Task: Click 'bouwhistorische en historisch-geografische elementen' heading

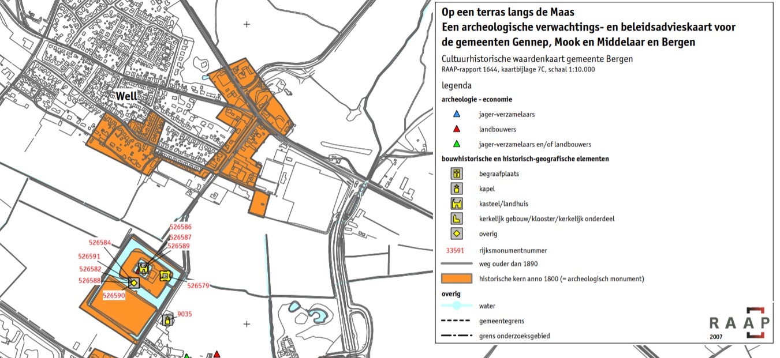Action: click(525, 159)
